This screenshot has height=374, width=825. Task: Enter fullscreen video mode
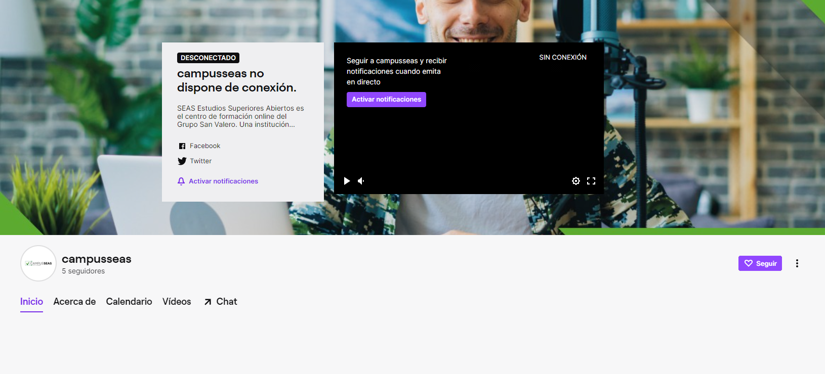click(x=591, y=181)
